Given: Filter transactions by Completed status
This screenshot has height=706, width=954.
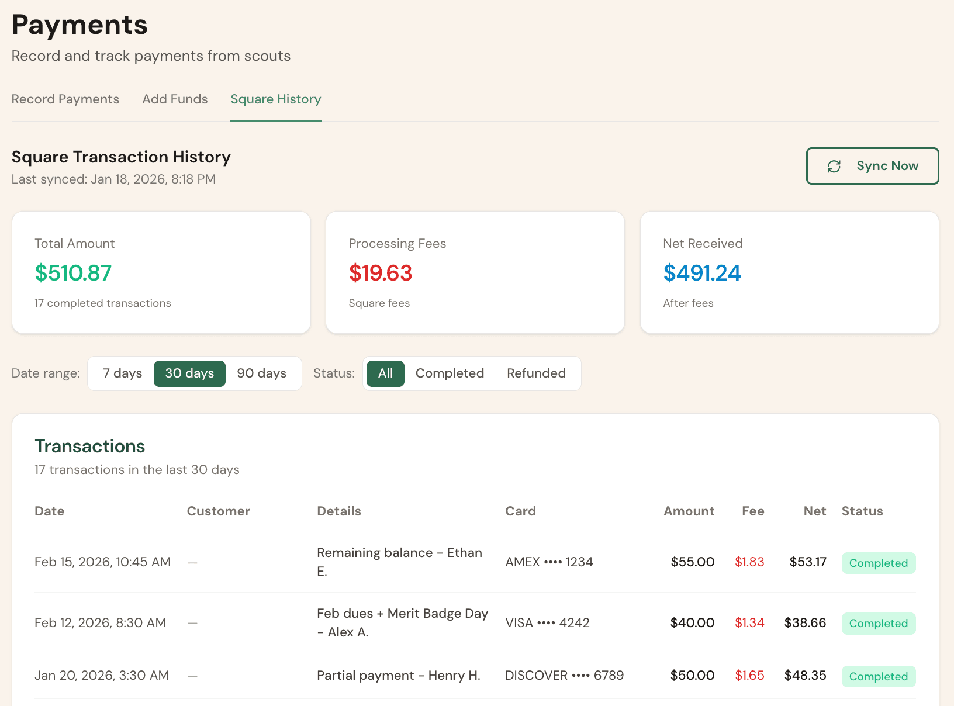Looking at the screenshot, I should (450, 373).
